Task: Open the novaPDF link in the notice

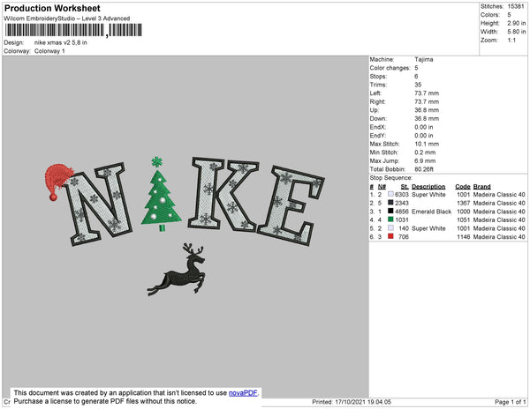Action: point(243,393)
